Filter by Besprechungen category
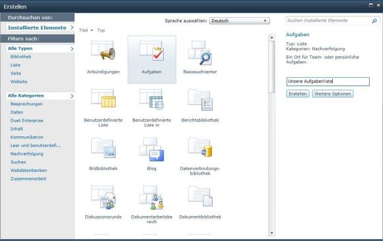 coord(26,104)
